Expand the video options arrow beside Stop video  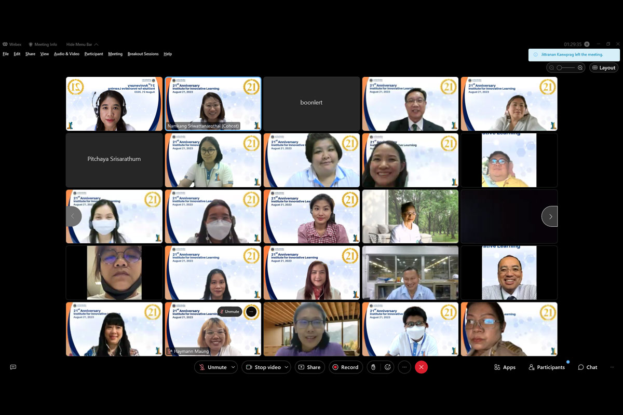coord(286,367)
